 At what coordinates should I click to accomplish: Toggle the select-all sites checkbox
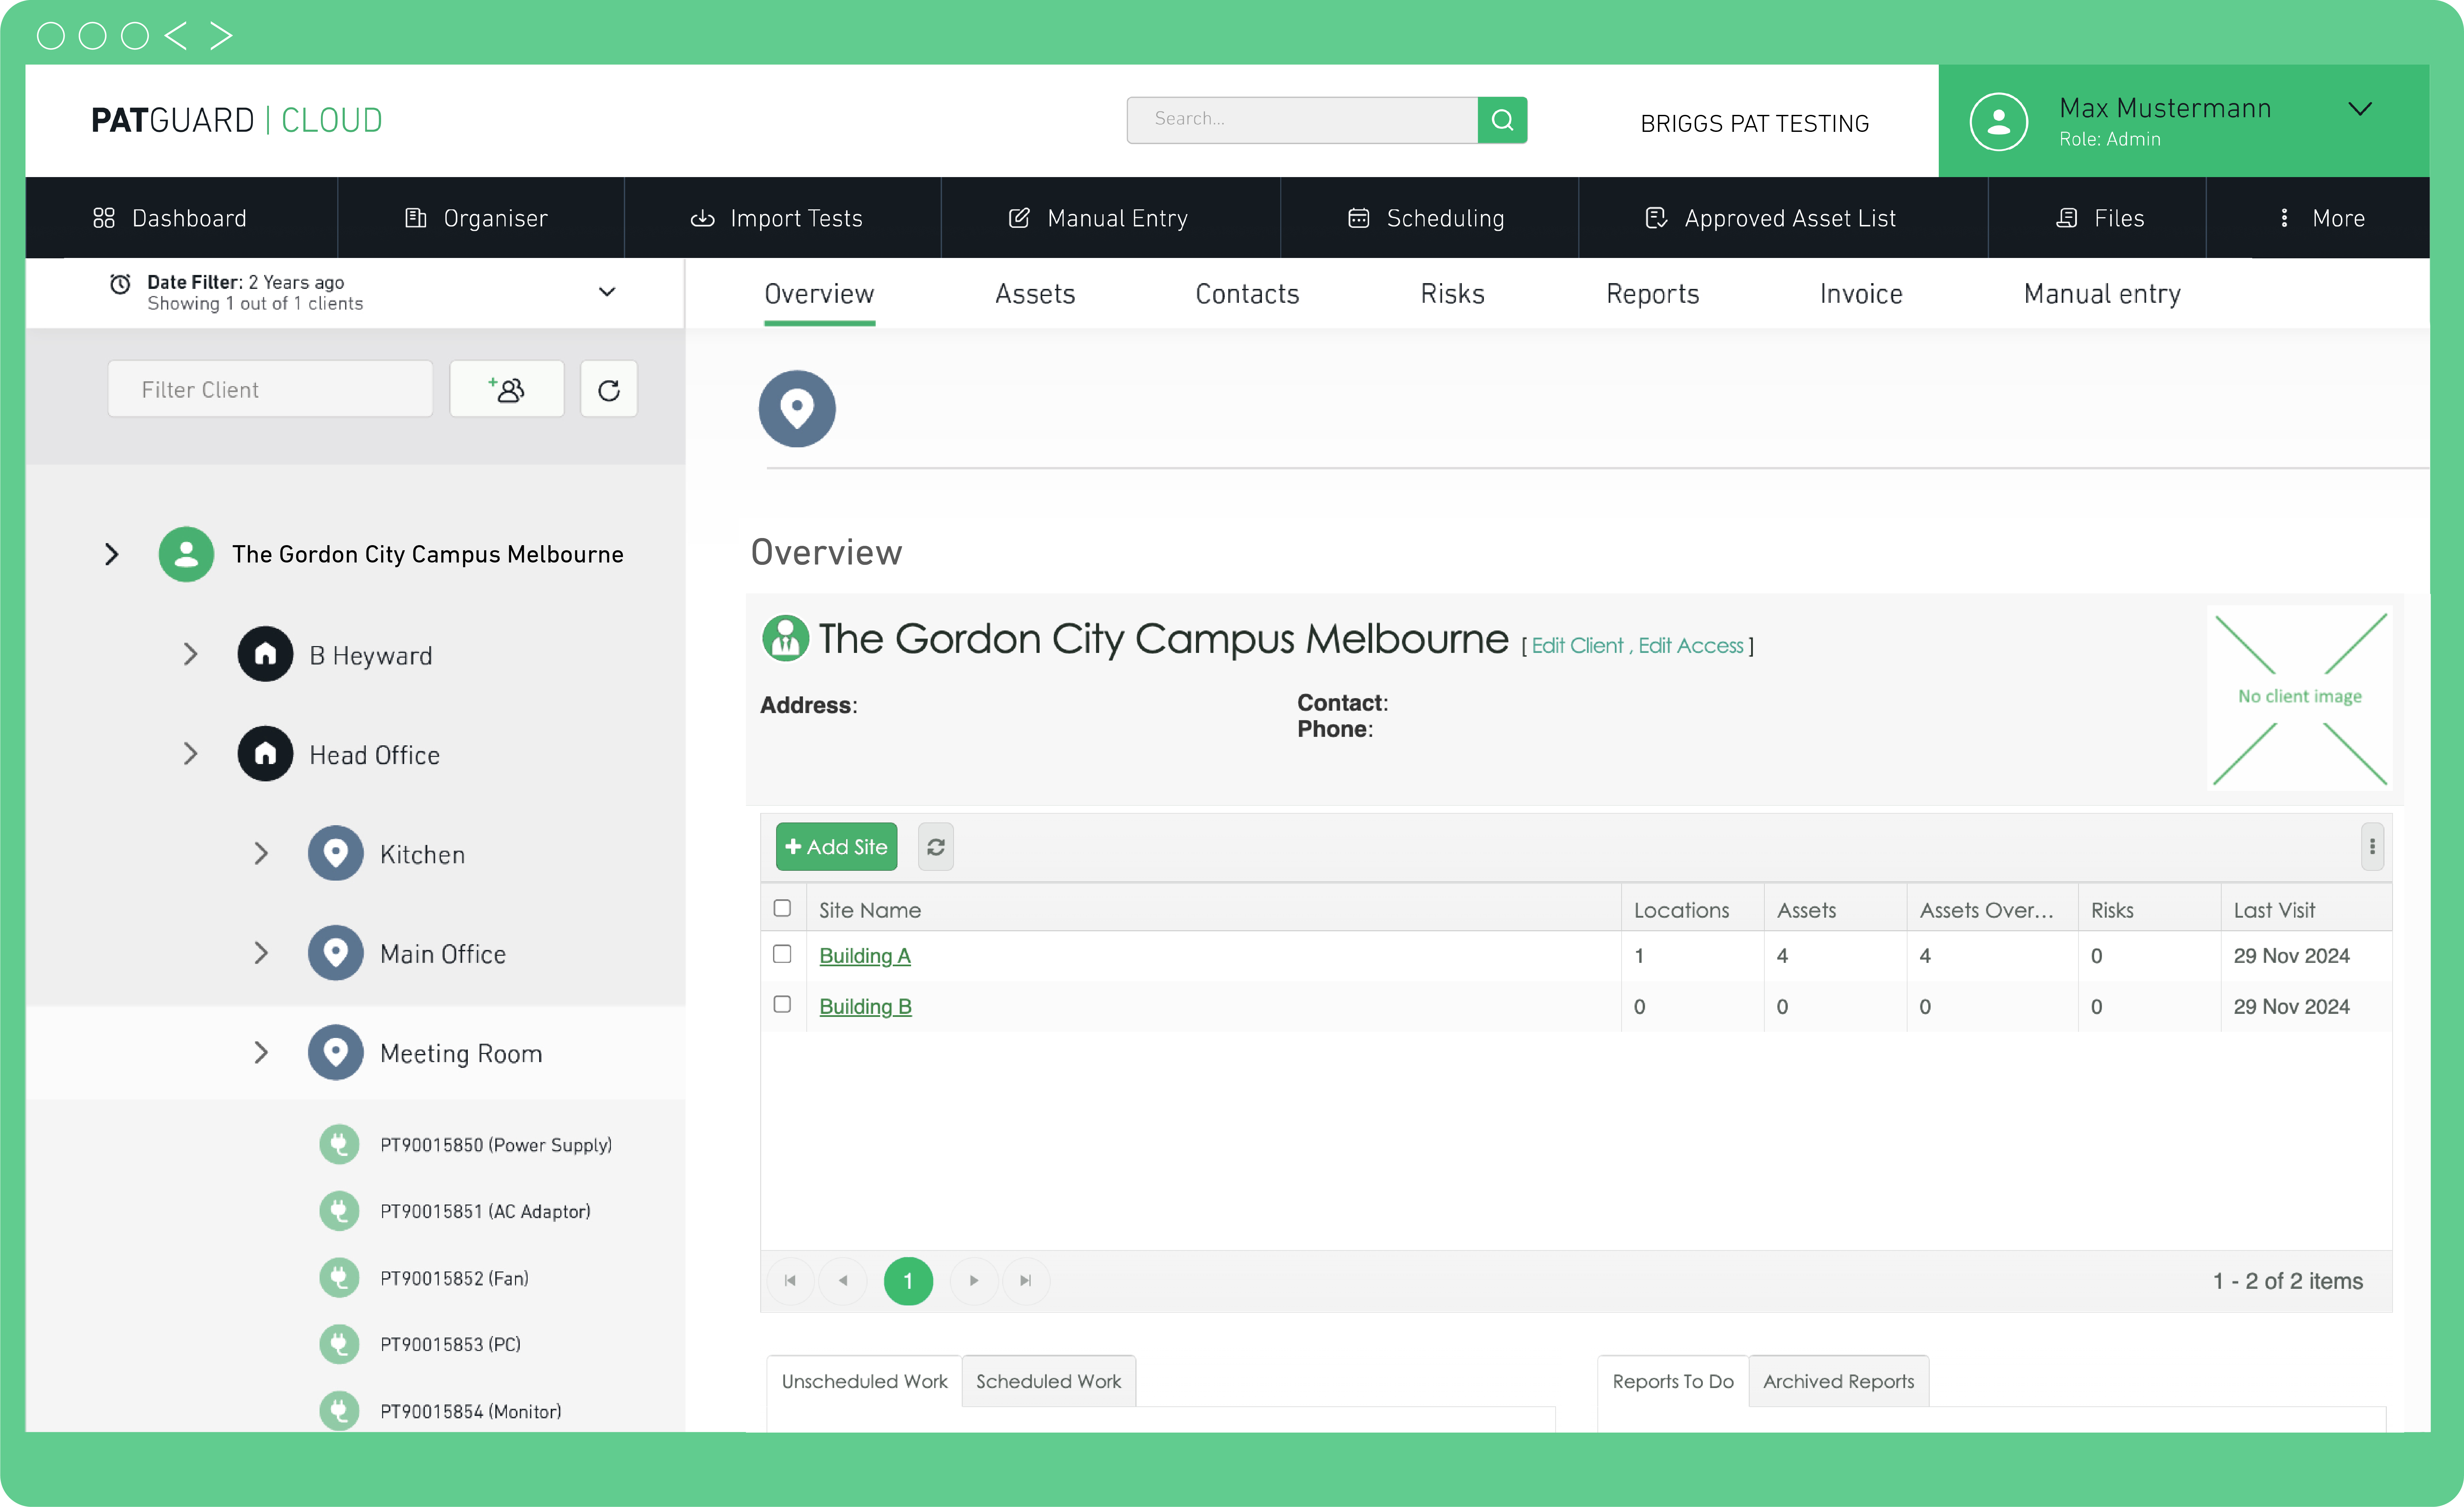coord(782,908)
